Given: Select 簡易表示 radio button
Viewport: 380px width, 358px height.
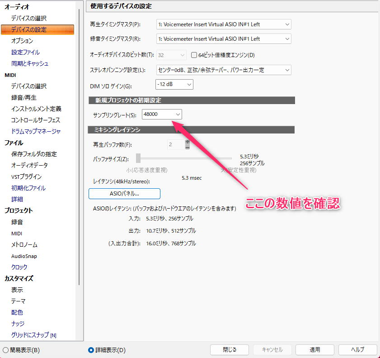Looking at the screenshot, I should 5,350.
